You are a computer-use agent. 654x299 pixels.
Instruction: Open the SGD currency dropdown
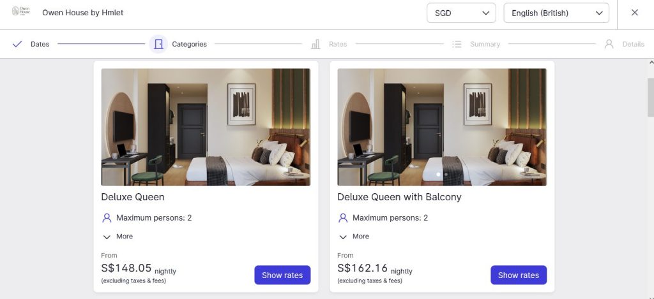tap(461, 13)
